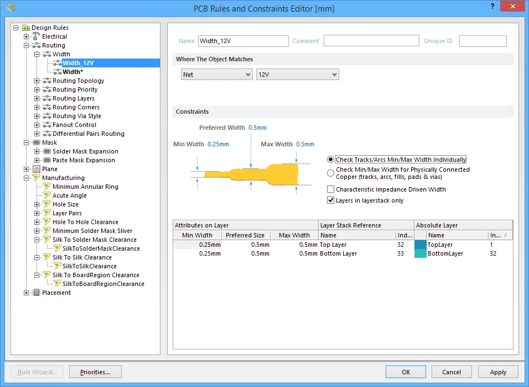Click the Layer Stack Reference header

[366, 225]
